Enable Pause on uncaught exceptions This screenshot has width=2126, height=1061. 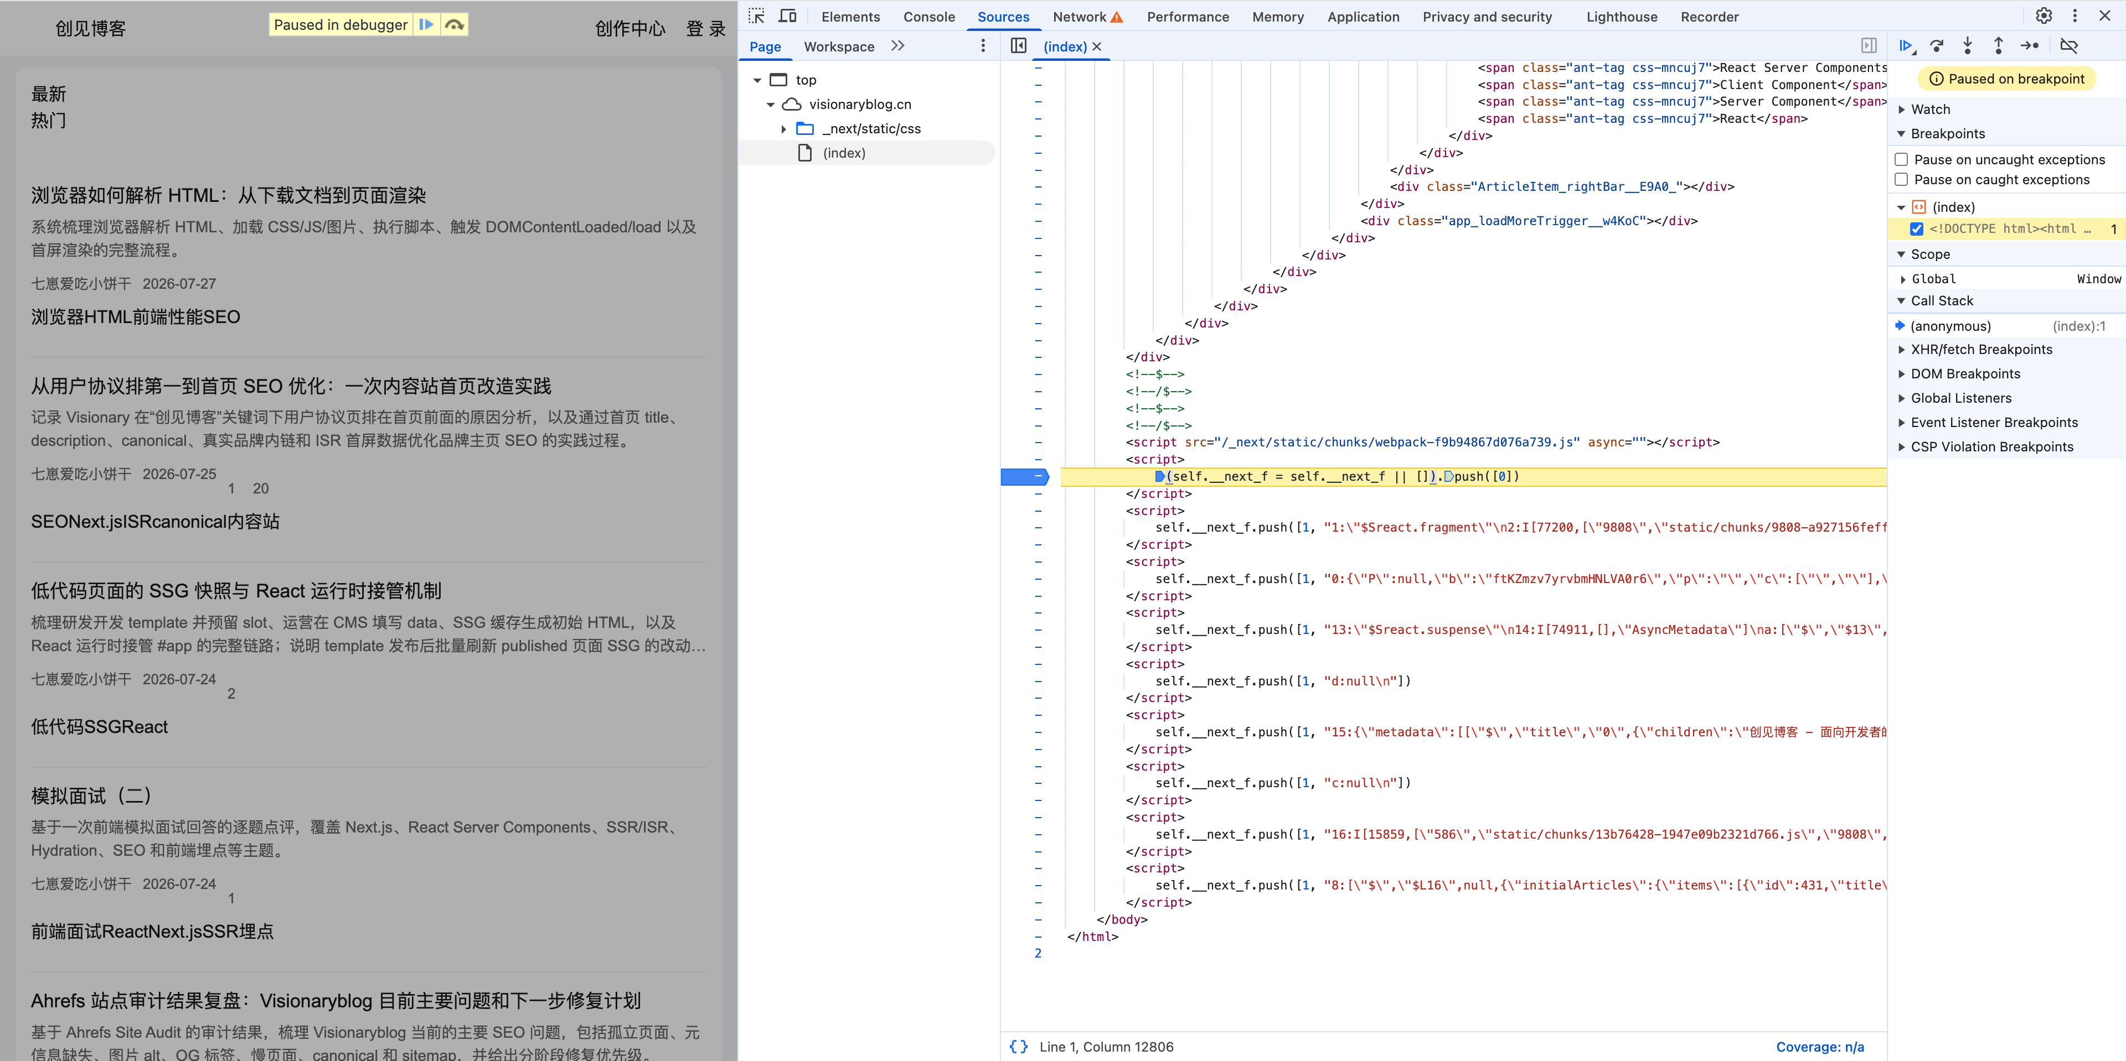1902,159
